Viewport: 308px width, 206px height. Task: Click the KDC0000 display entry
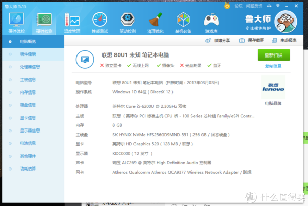(x=132, y=153)
